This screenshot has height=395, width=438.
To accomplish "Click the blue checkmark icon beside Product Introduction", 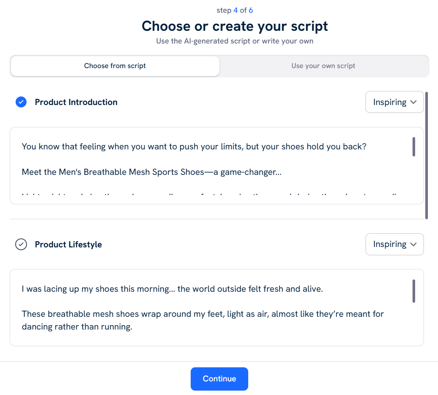I will click(21, 102).
